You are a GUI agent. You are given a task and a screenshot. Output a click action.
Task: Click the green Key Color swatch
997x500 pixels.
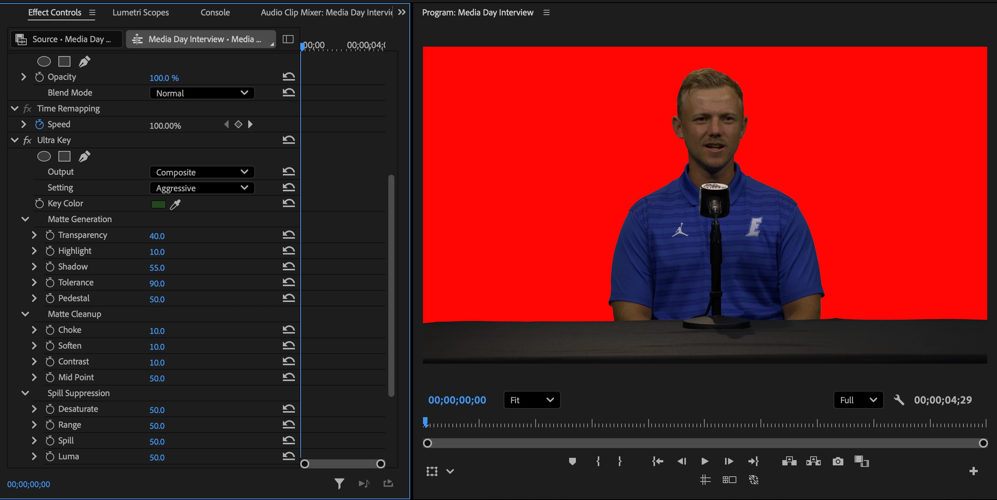click(x=158, y=204)
